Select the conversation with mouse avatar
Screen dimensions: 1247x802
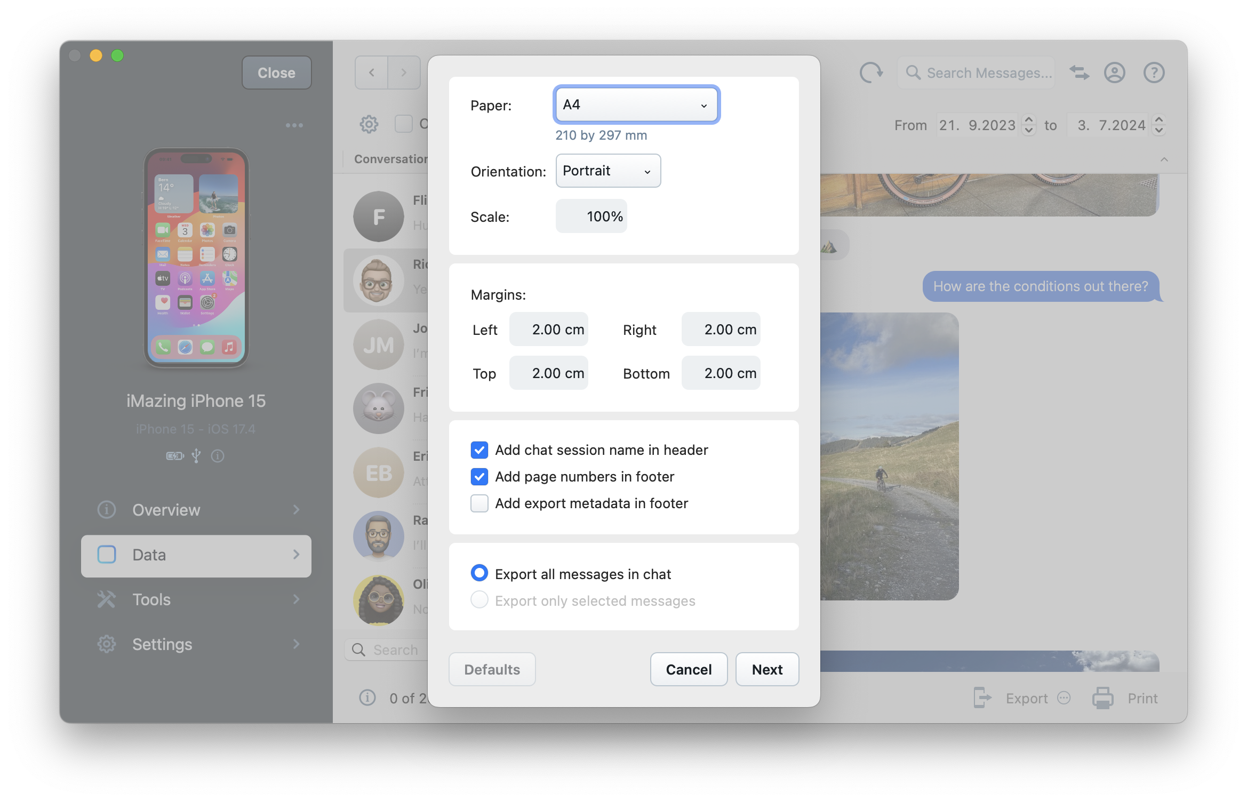point(378,408)
